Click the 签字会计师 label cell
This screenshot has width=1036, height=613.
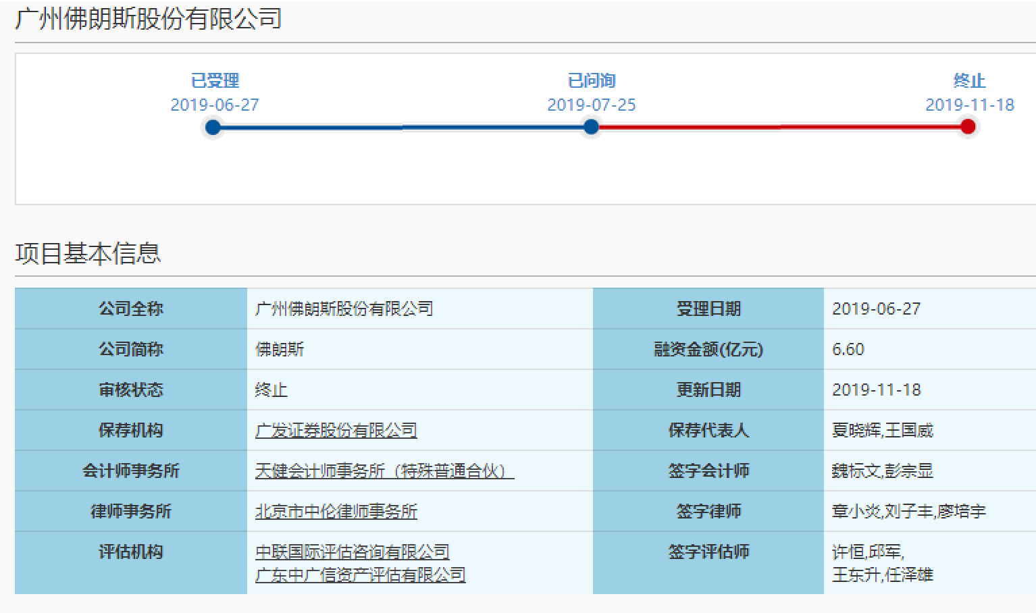click(708, 471)
